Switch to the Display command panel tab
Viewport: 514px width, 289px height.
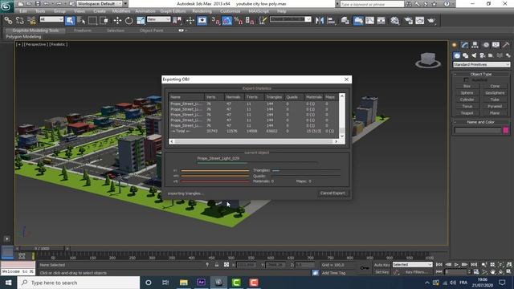pyautogui.click(x=496, y=45)
